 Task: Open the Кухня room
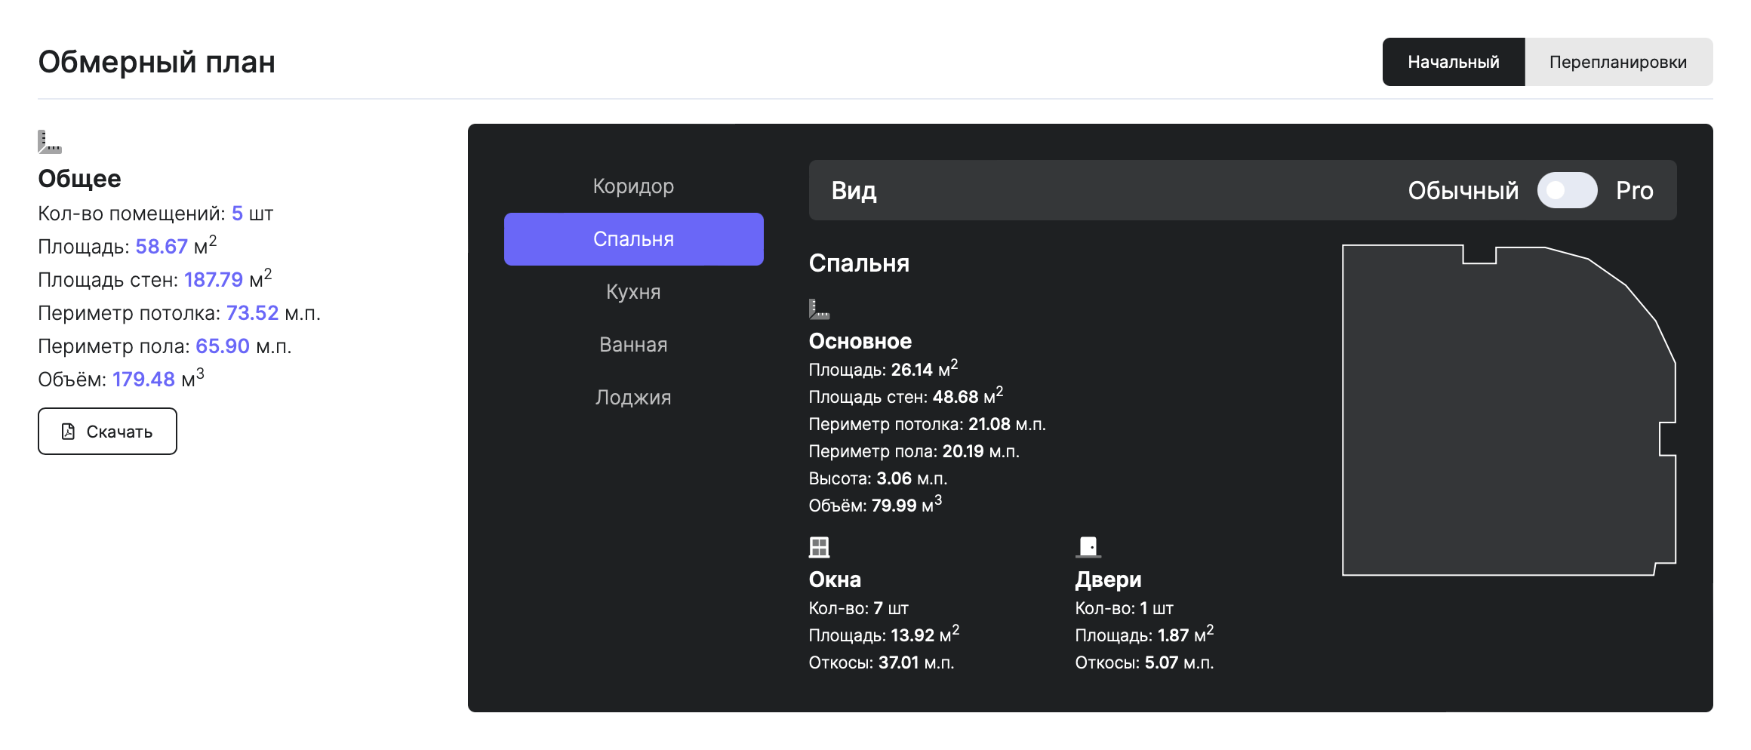click(633, 292)
